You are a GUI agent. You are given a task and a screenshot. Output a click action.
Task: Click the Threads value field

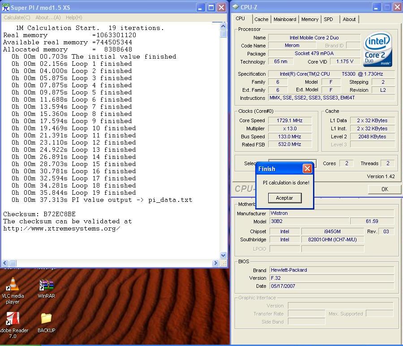[x=388, y=163]
